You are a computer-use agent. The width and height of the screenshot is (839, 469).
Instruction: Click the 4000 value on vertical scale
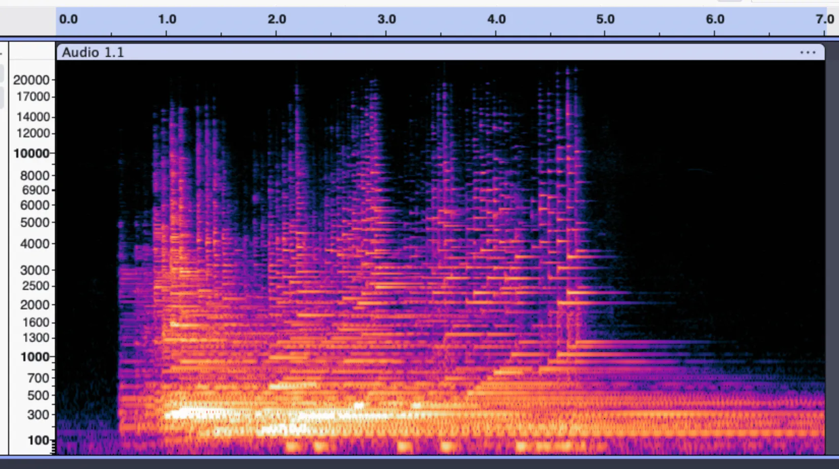pyautogui.click(x=35, y=244)
